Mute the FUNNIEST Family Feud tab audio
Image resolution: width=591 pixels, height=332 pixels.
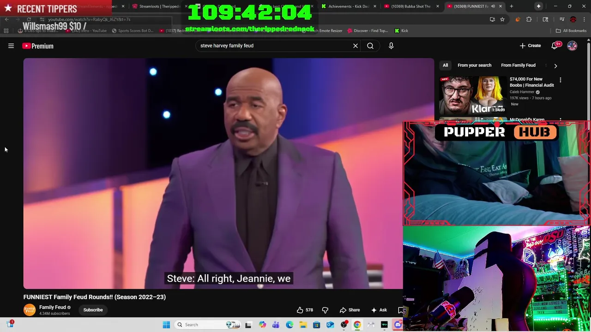point(493,6)
